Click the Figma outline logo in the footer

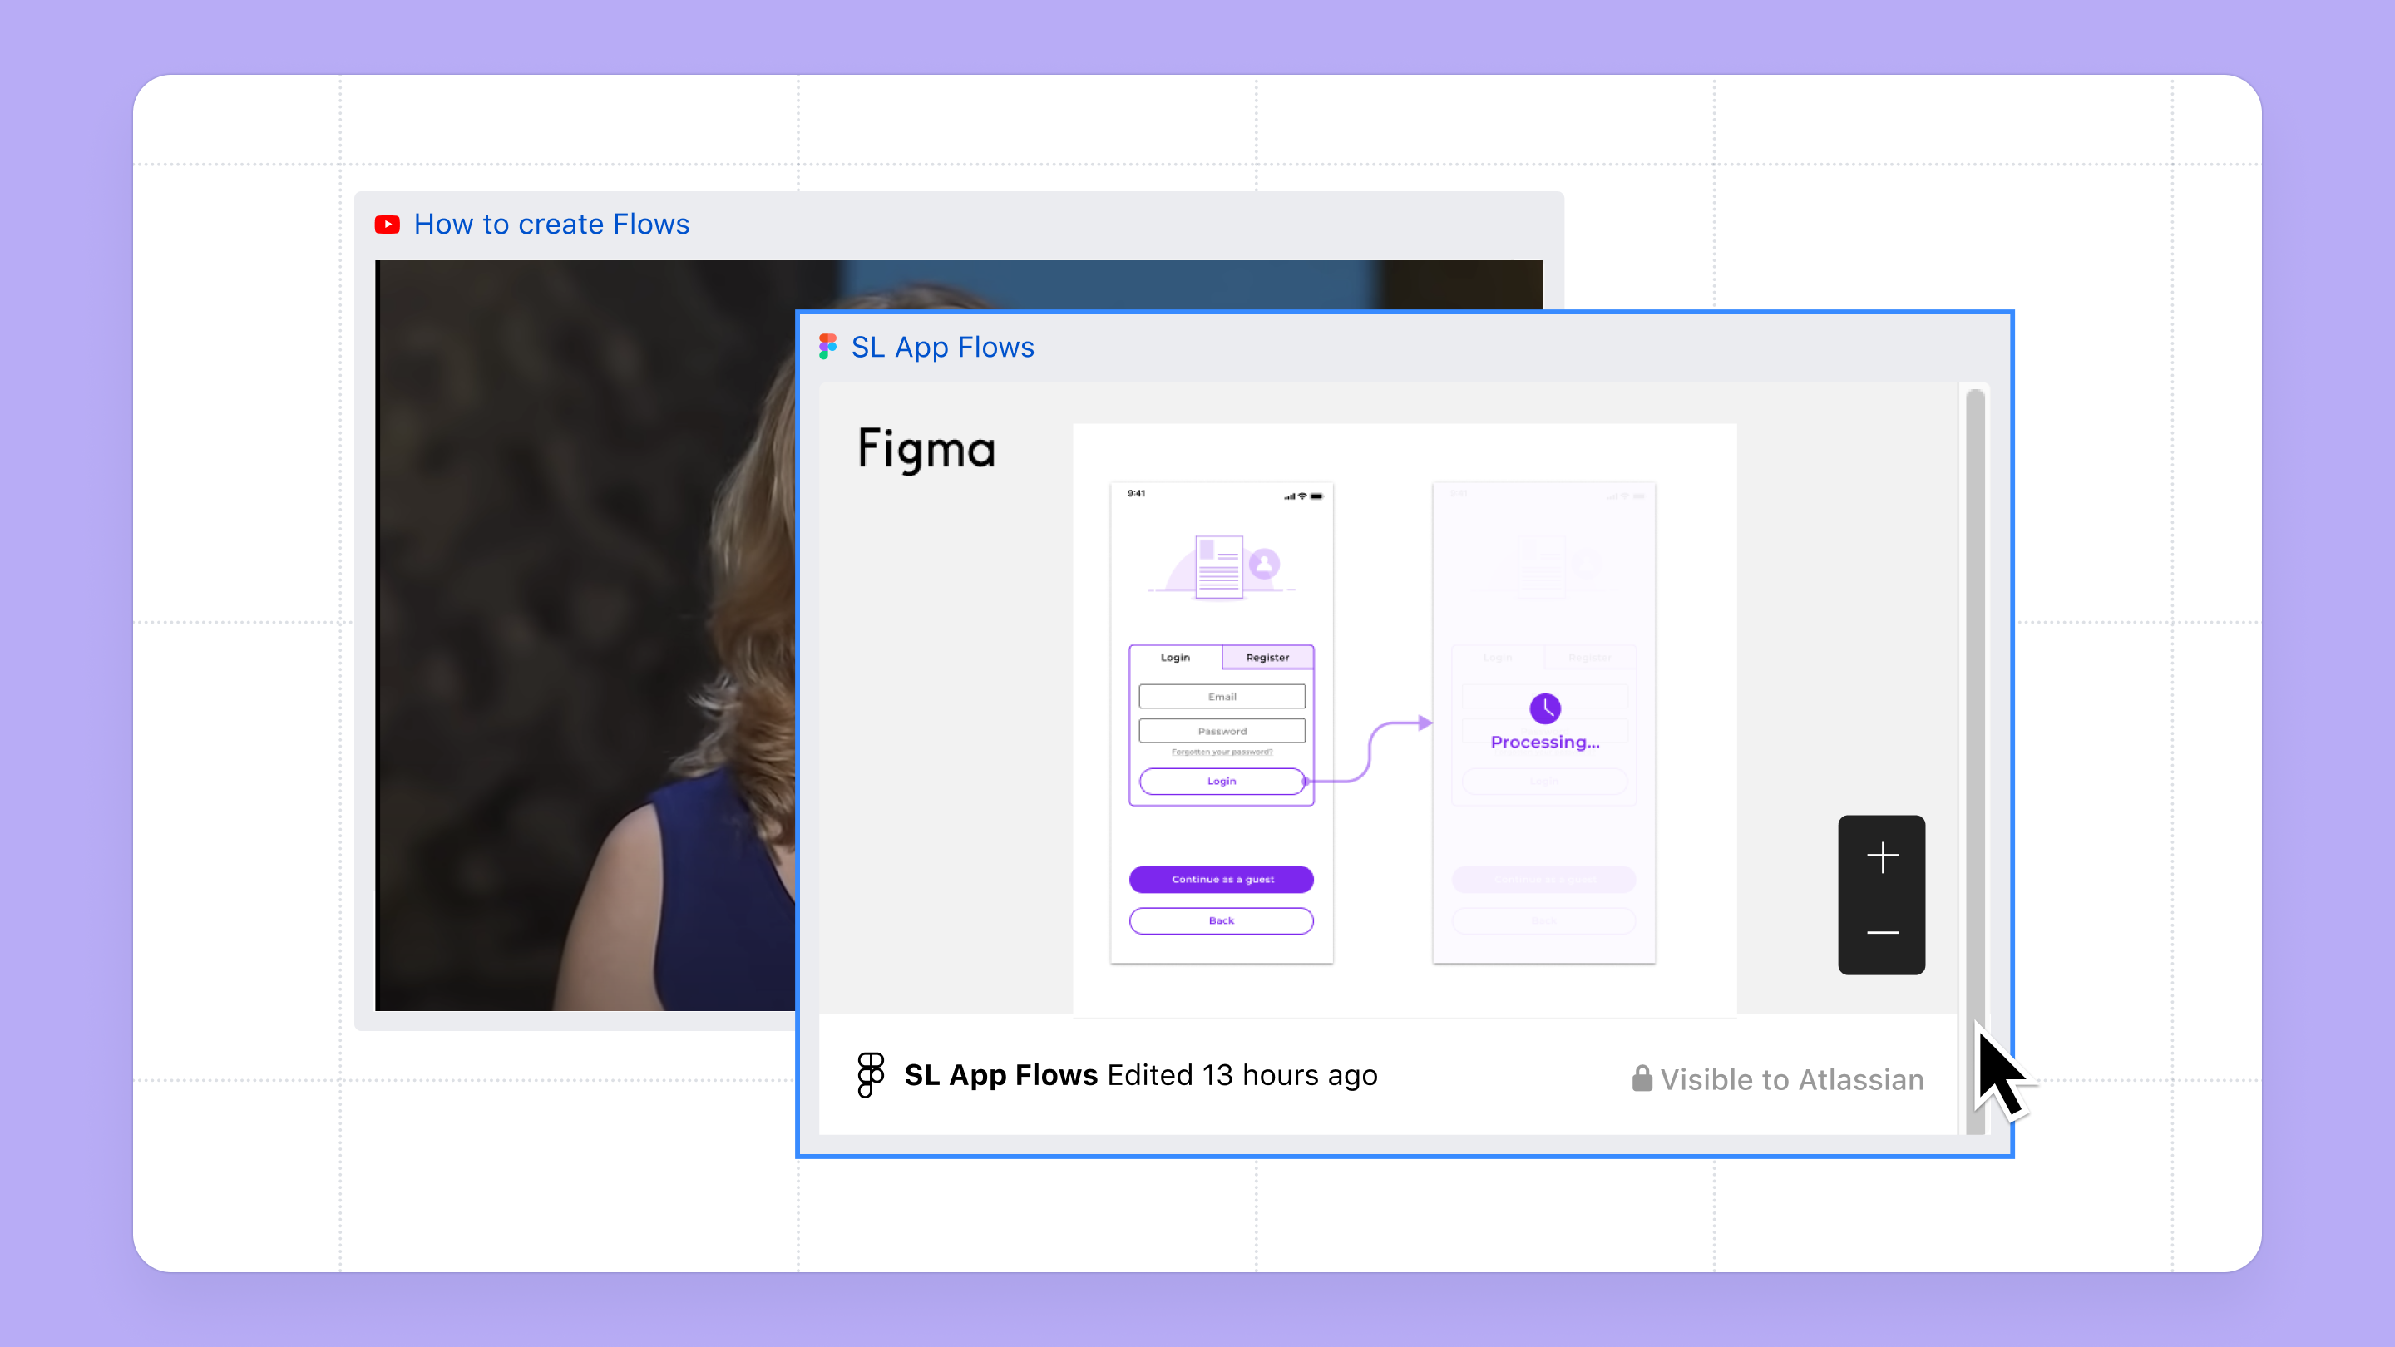click(x=870, y=1074)
